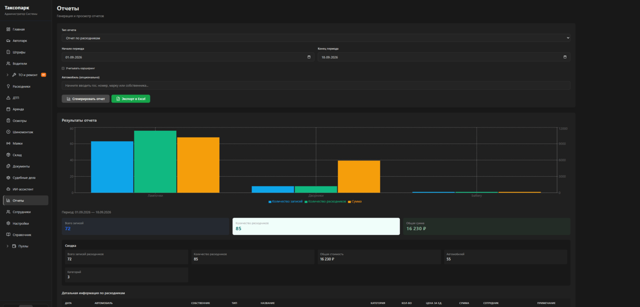Click the Автопарк car icon
Image resolution: width=640 pixels, height=307 pixels.
(8, 41)
